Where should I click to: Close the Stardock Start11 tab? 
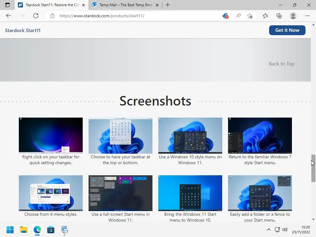click(83, 5)
